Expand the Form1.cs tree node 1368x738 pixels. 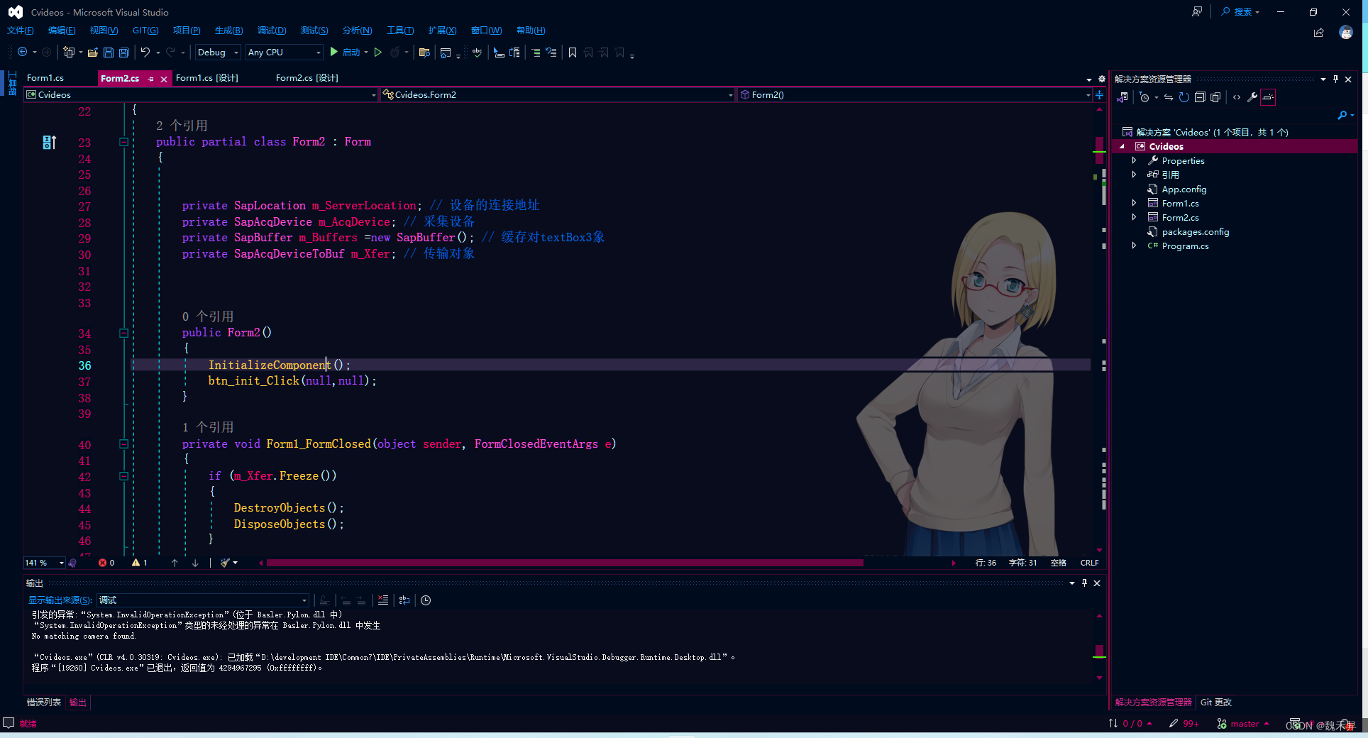click(x=1135, y=203)
